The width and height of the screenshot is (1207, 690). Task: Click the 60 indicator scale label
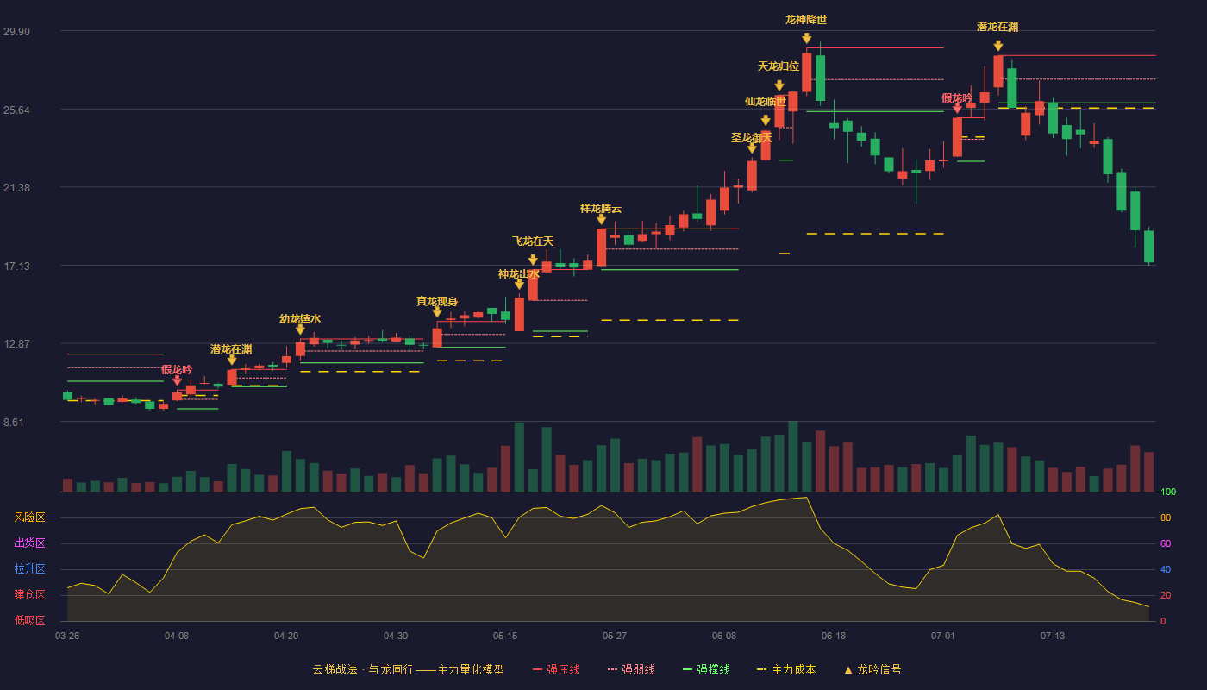[1166, 544]
